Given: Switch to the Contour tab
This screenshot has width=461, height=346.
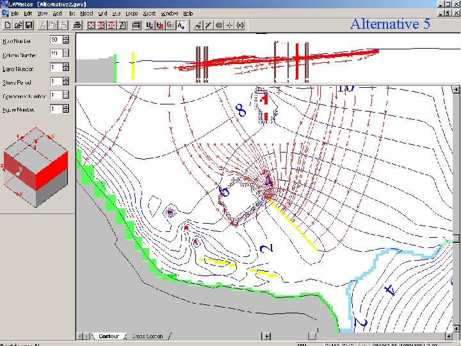Looking at the screenshot, I should pos(108,336).
